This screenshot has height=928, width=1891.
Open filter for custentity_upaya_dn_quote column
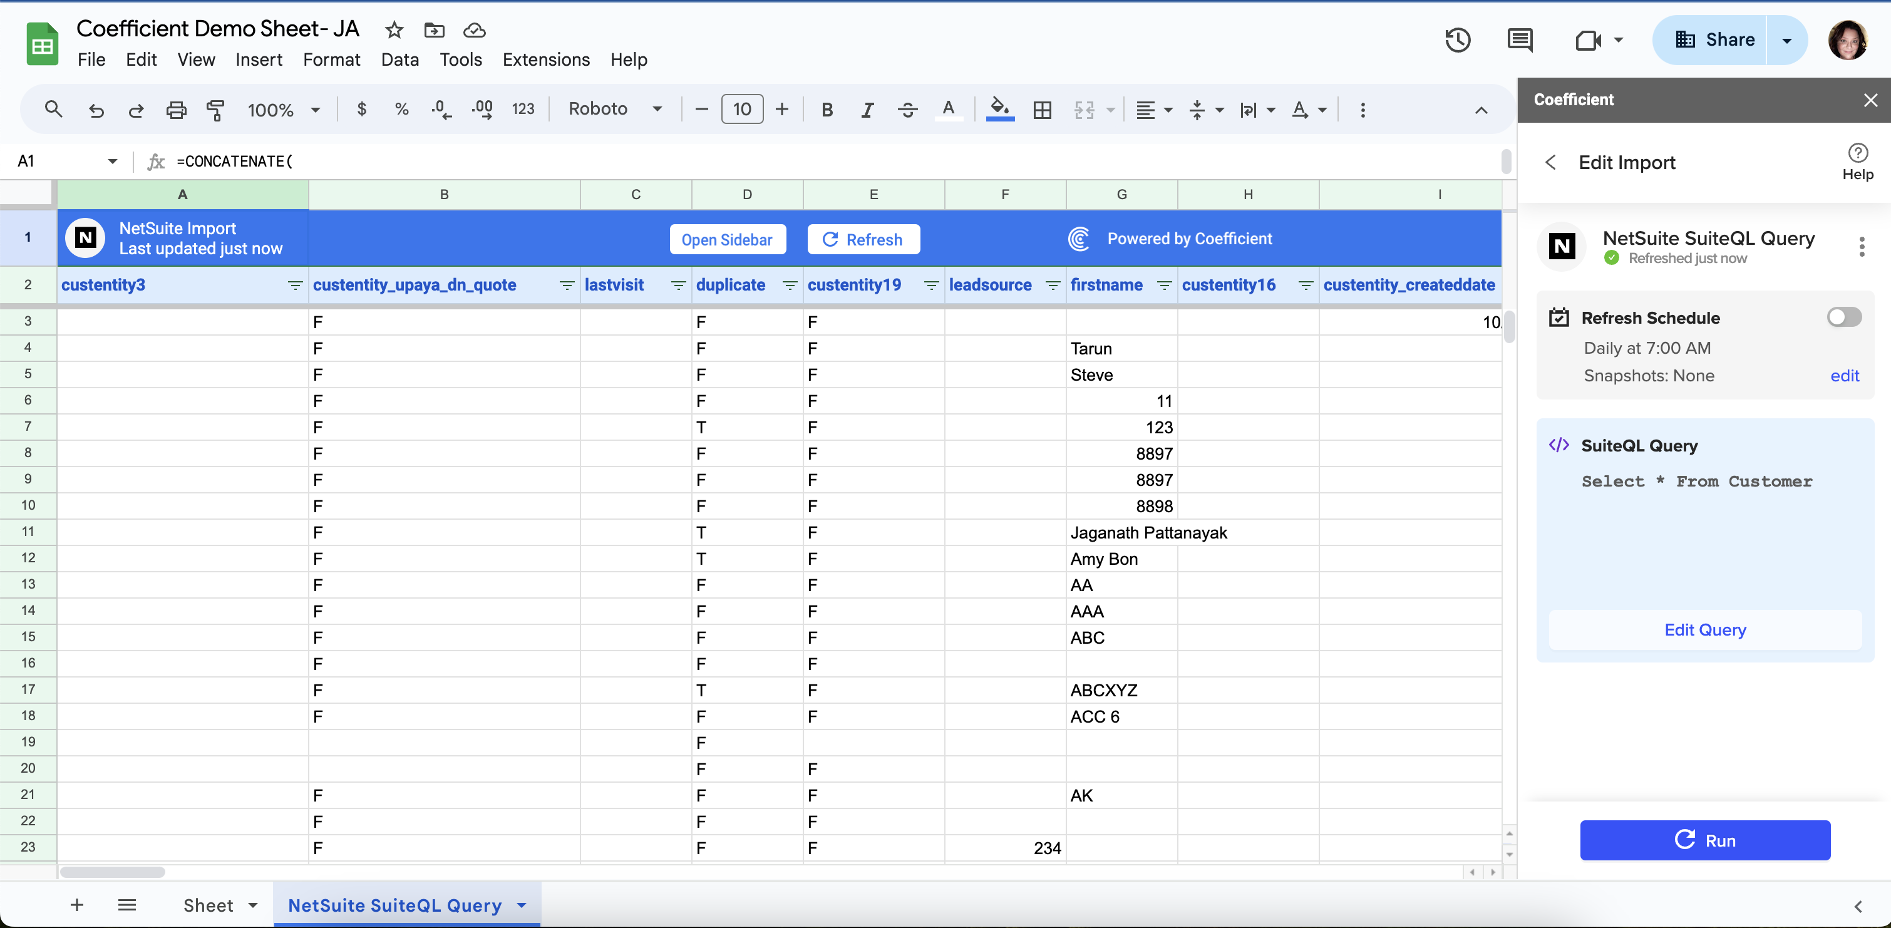pos(567,285)
